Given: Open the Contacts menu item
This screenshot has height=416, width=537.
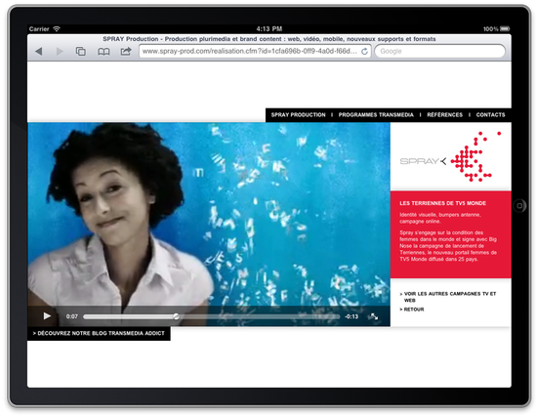Looking at the screenshot, I should 490,115.
